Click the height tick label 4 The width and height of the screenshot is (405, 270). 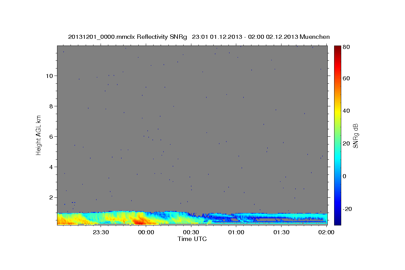pyautogui.click(x=51, y=167)
